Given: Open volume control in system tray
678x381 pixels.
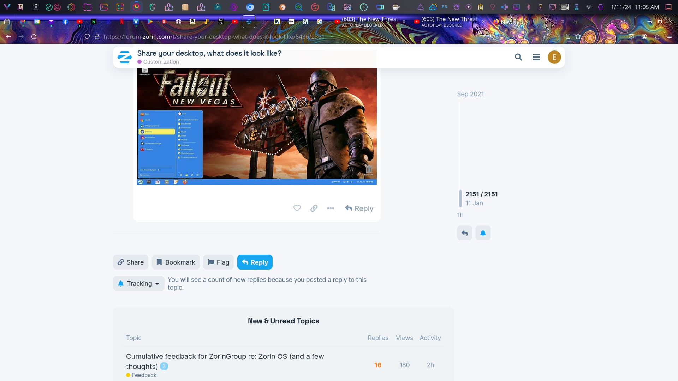Looking at the screenshot, I should tap(504, 7).
